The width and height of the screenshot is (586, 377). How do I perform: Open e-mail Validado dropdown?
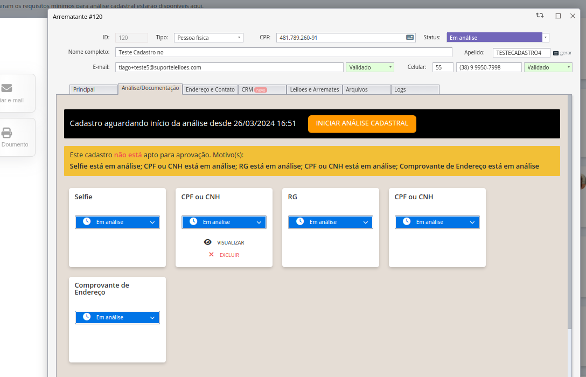tap(369, 67)
